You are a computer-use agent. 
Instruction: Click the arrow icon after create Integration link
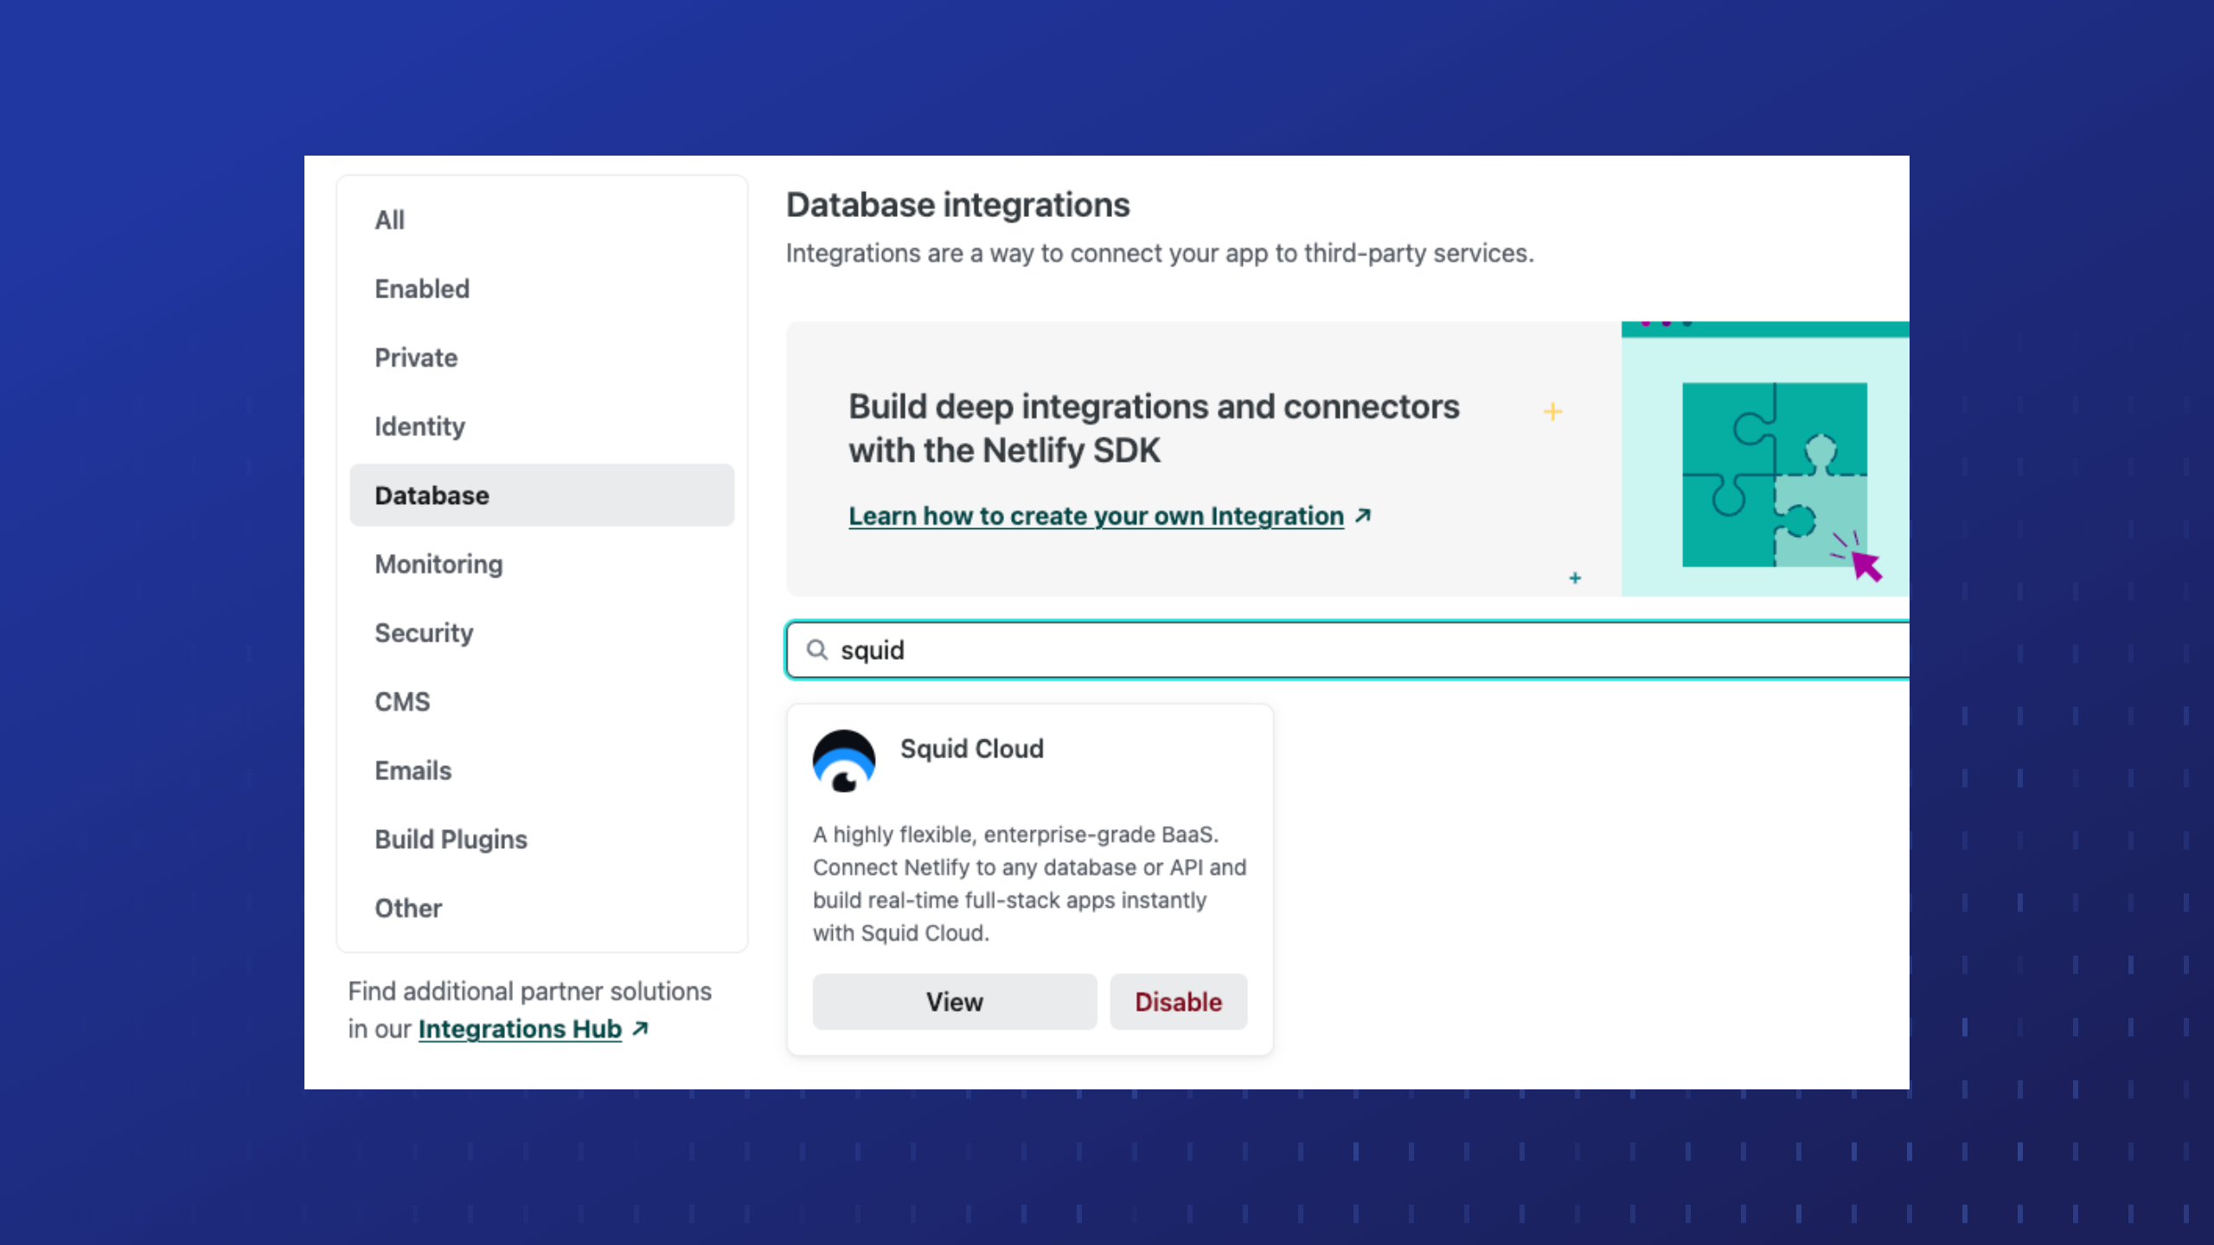pos(1364,516)
